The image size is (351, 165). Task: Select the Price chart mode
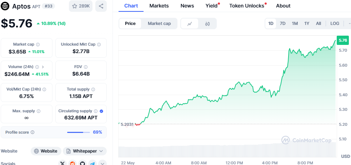coord(130,24)
